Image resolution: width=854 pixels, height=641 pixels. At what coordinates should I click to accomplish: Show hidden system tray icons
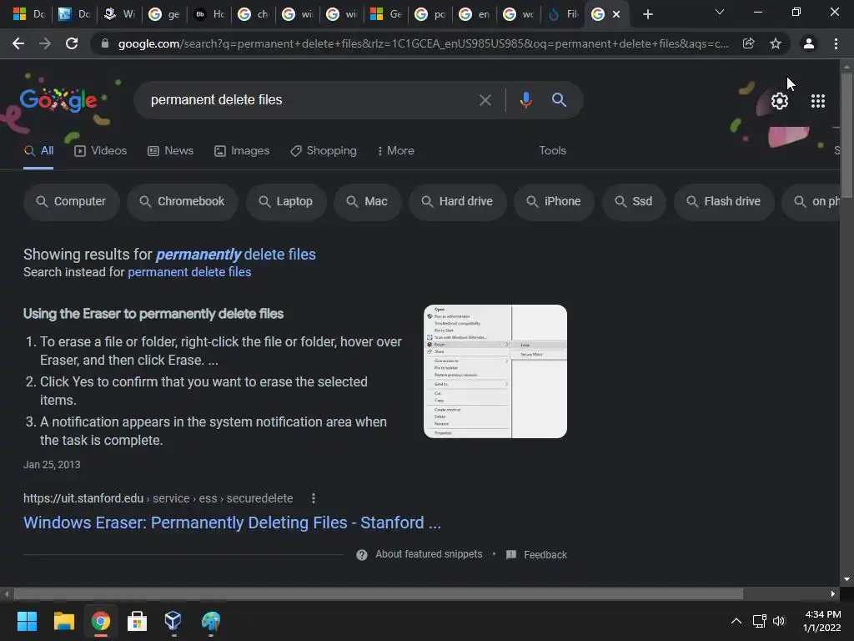click(736, 621)
